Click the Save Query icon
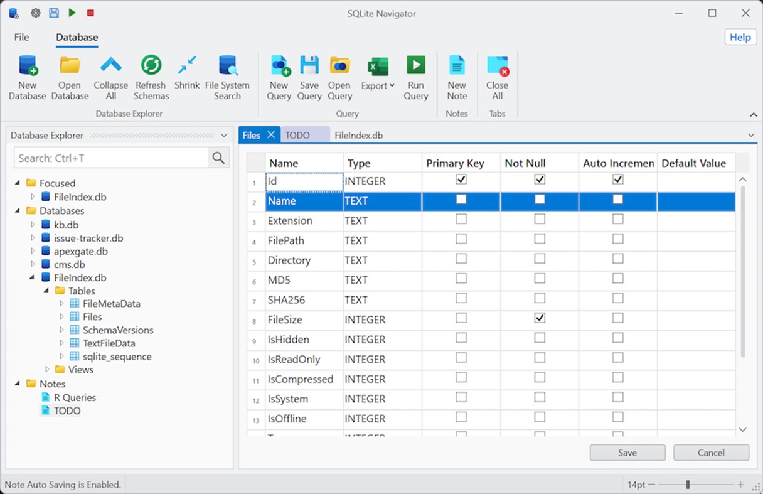Viewport: 763px width, 494px height. pyautogui.click(x=309, y=66)
